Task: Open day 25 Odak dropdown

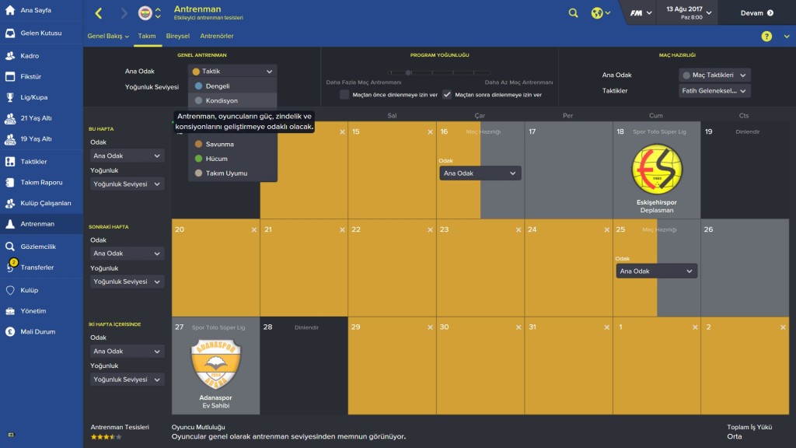Action: point(656,271)
